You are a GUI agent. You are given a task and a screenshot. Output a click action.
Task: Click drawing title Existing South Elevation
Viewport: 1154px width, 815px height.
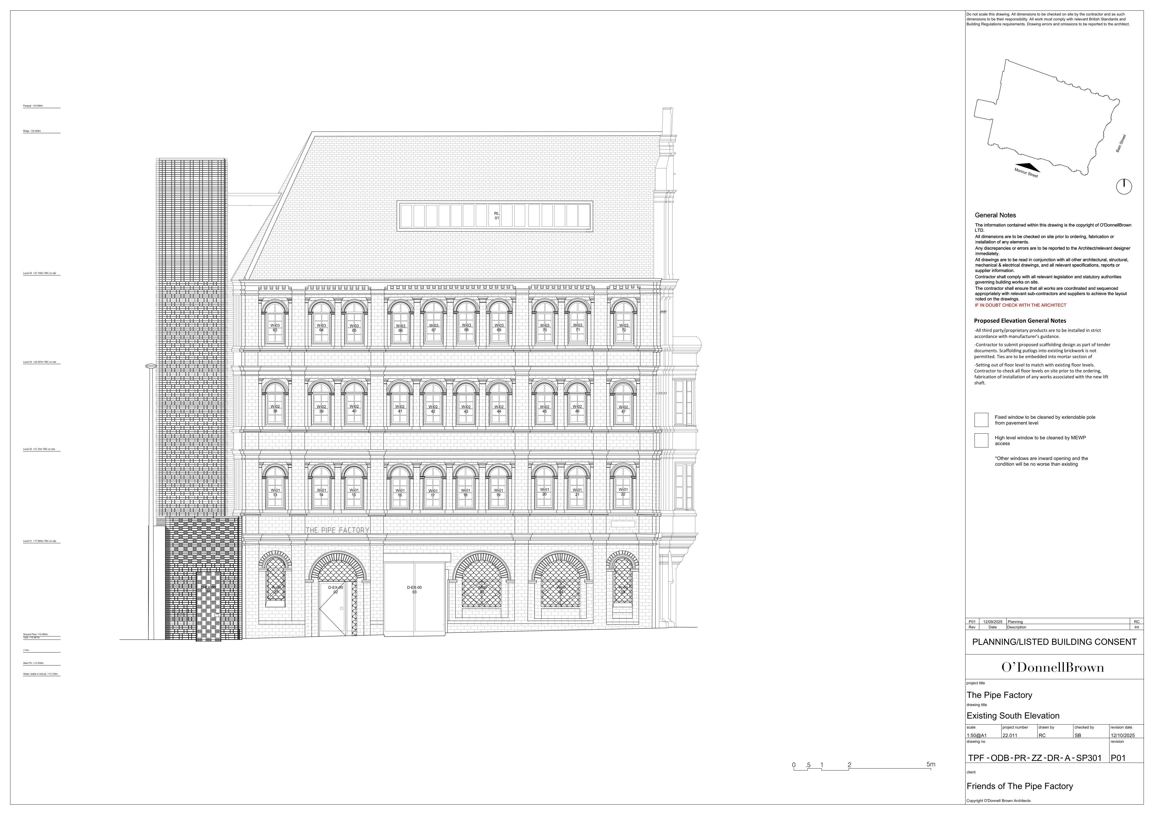point(1013,716)
